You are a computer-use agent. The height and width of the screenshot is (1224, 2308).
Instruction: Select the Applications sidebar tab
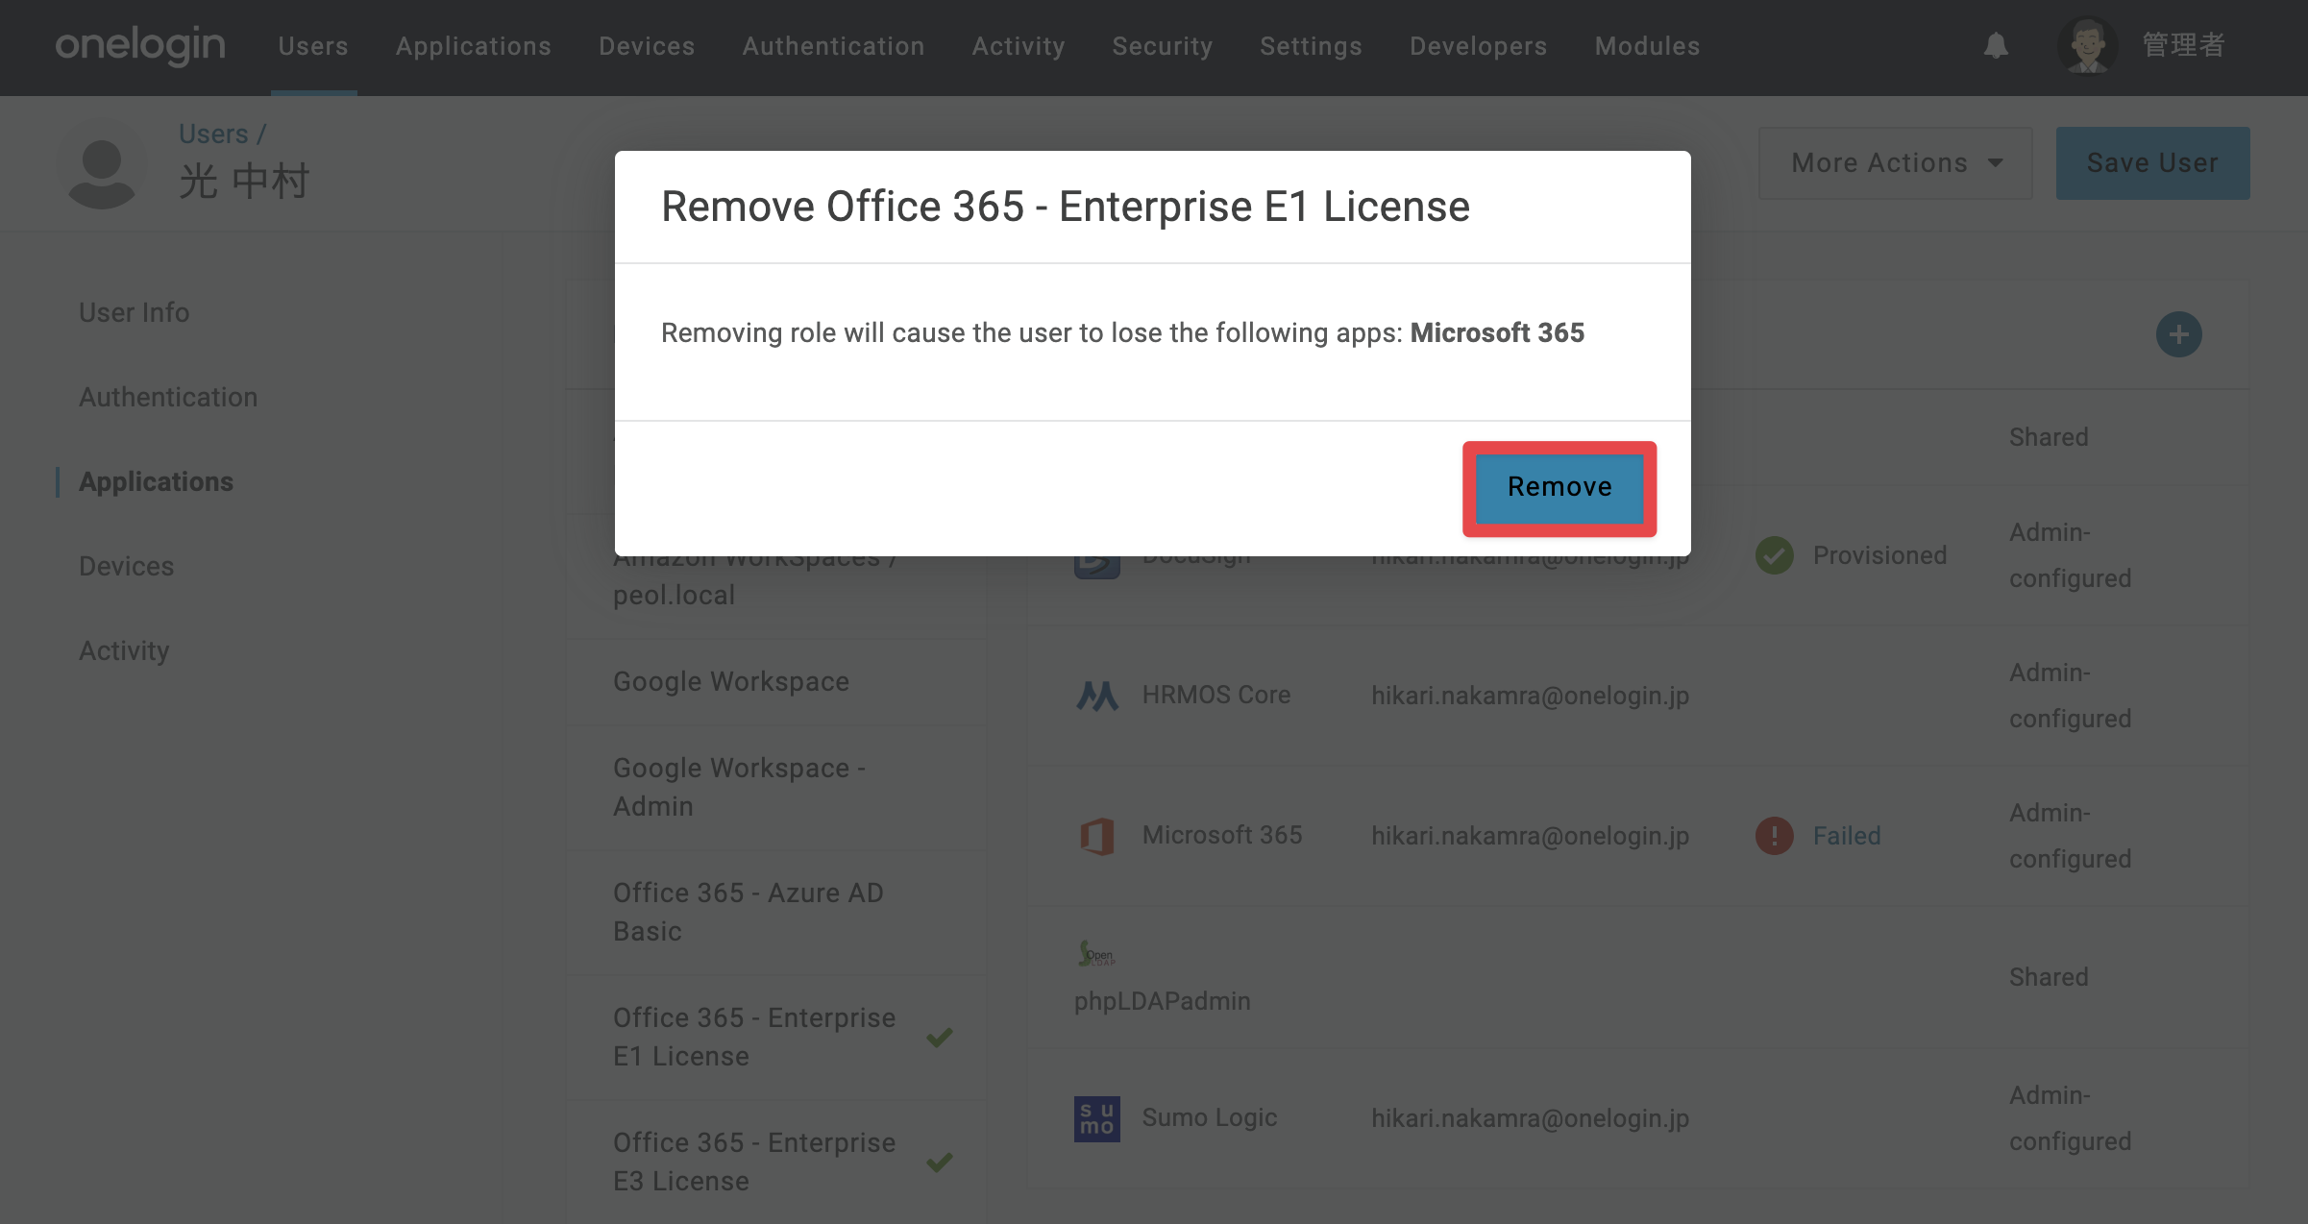click(156, 481)
